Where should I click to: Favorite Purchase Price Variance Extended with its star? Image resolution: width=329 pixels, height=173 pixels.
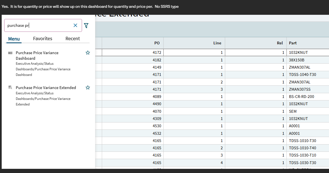(88, 87)
